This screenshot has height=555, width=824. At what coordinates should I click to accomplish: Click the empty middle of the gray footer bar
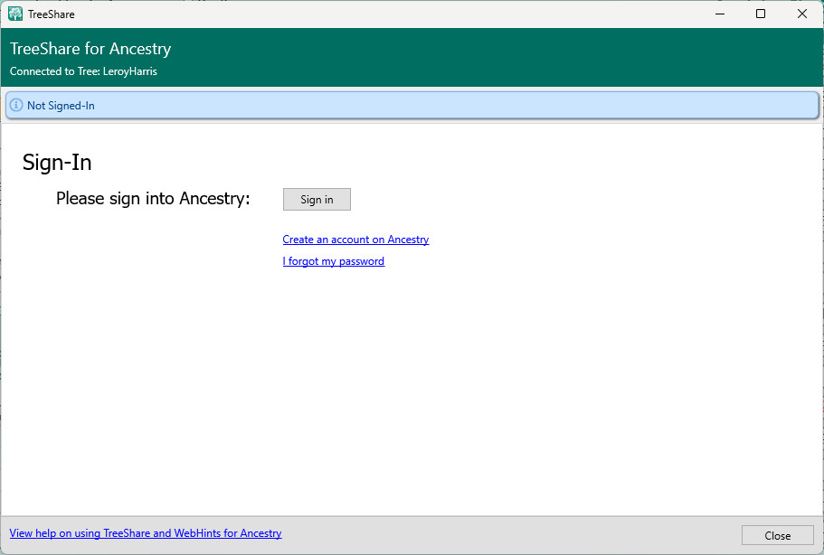click(x=507, y=534)
